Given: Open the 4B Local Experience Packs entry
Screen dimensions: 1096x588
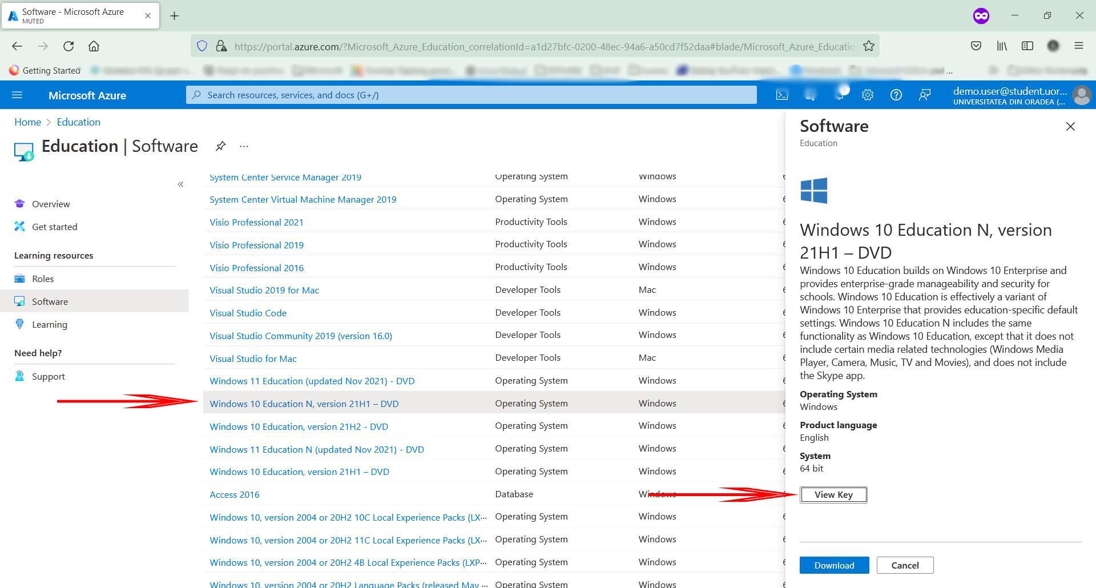Looking at the screenshot, I should 348,562.
